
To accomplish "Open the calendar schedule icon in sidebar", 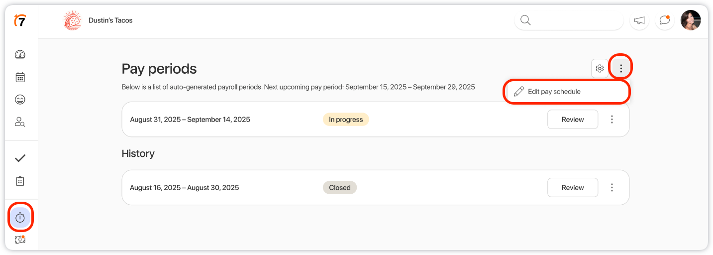I will pyautogui.click(x=20, y=77).
